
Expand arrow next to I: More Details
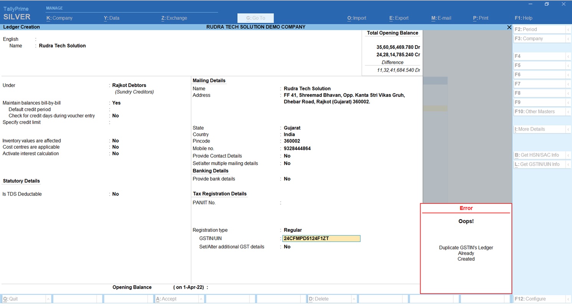point(568,129)
